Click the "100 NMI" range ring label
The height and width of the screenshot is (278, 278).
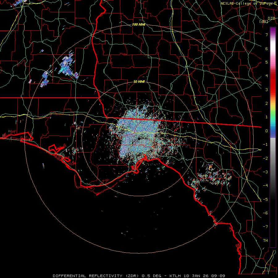tap(139, 24)
